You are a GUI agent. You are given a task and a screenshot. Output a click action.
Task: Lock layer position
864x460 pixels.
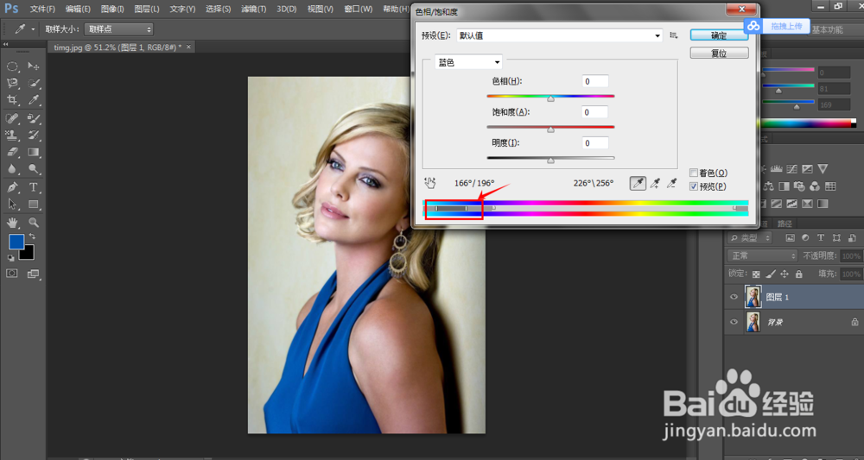point(785,274)
